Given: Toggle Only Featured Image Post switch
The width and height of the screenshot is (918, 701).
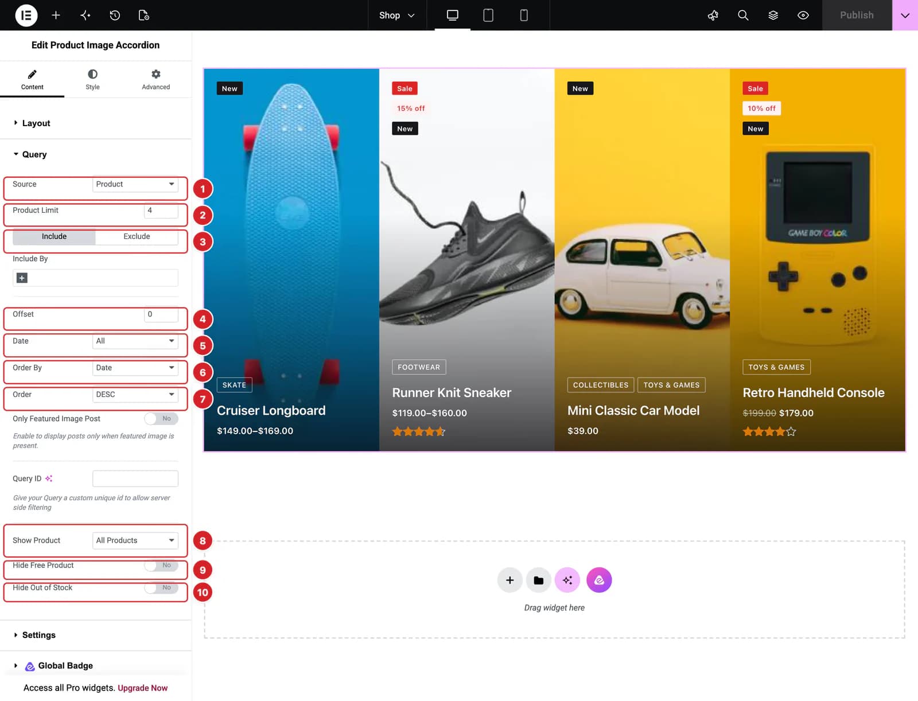Looking at the screenshot, I should point(161,419).
